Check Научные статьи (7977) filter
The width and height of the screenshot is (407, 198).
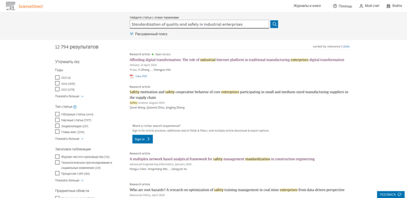57,120
